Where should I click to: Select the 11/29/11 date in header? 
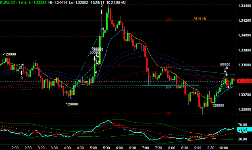(97, 2)
